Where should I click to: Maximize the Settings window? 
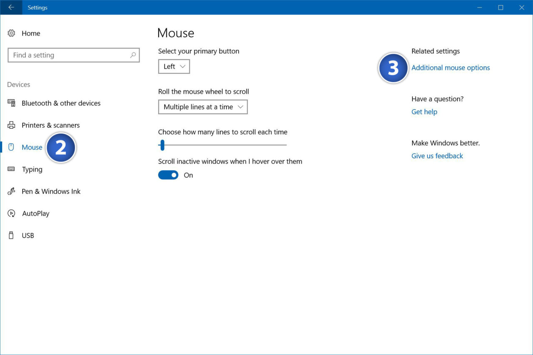point(501,7)
